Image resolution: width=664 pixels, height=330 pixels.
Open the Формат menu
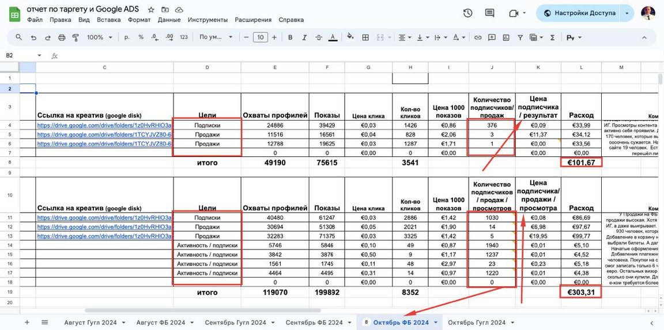139,20
